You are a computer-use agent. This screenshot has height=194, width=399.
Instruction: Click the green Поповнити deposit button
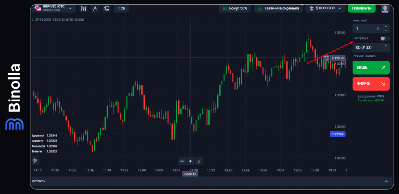362,8
